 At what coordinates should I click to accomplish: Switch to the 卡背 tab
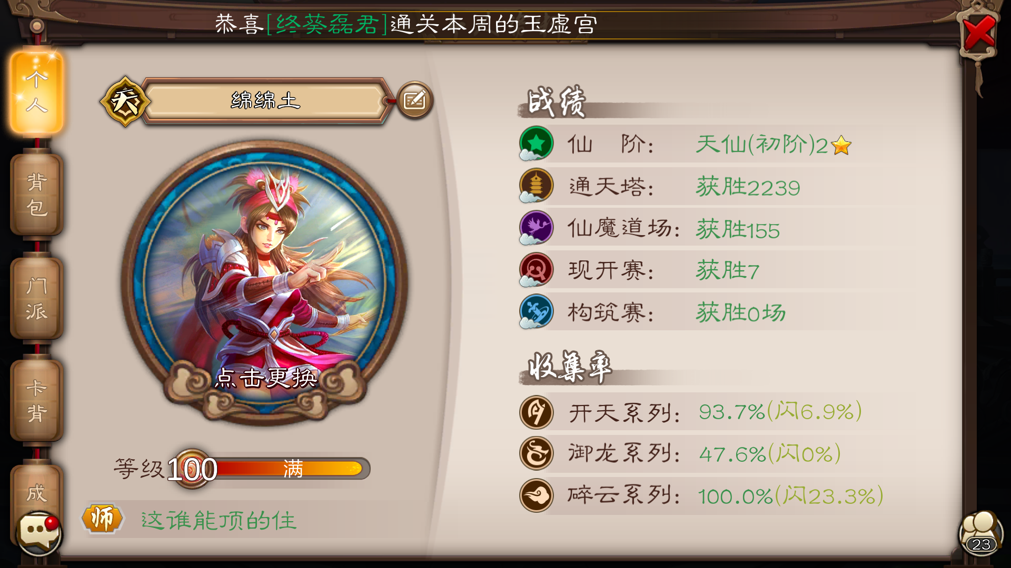[x=37, y=401]
